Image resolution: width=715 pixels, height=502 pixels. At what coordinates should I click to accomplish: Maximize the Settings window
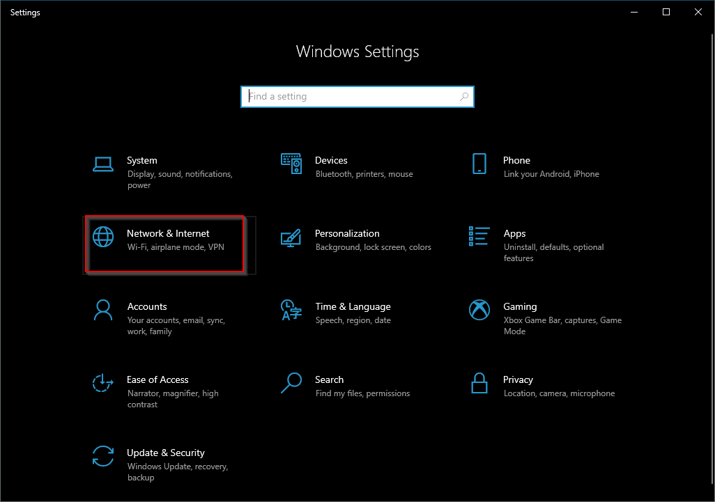pyautogui.click(x=666, y=13)
